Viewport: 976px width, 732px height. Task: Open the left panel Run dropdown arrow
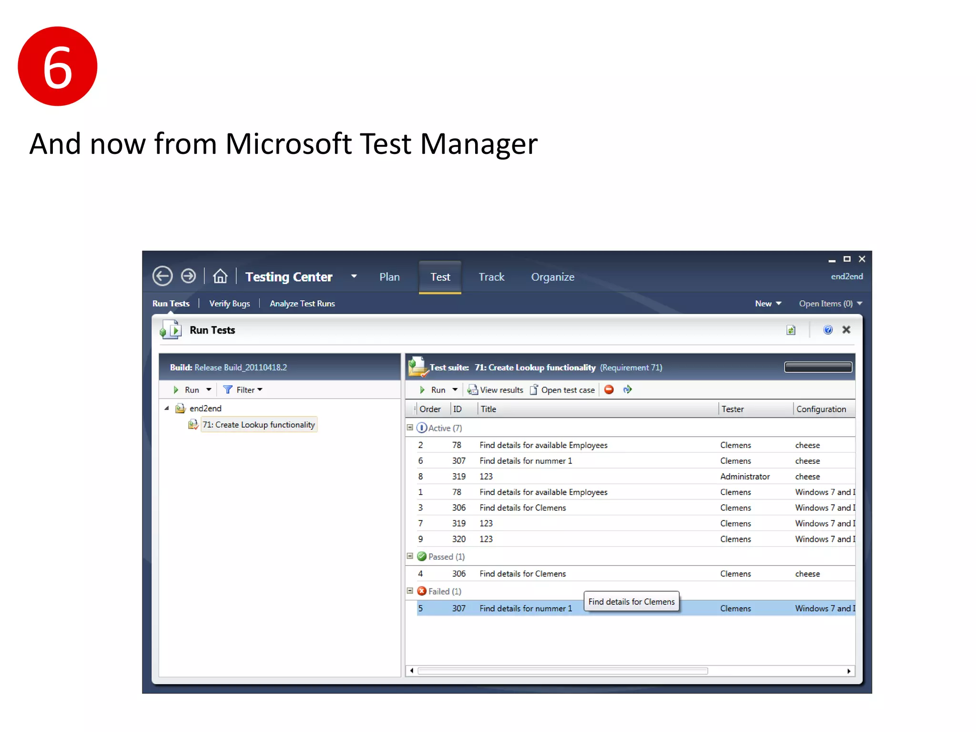coord(209,390)
